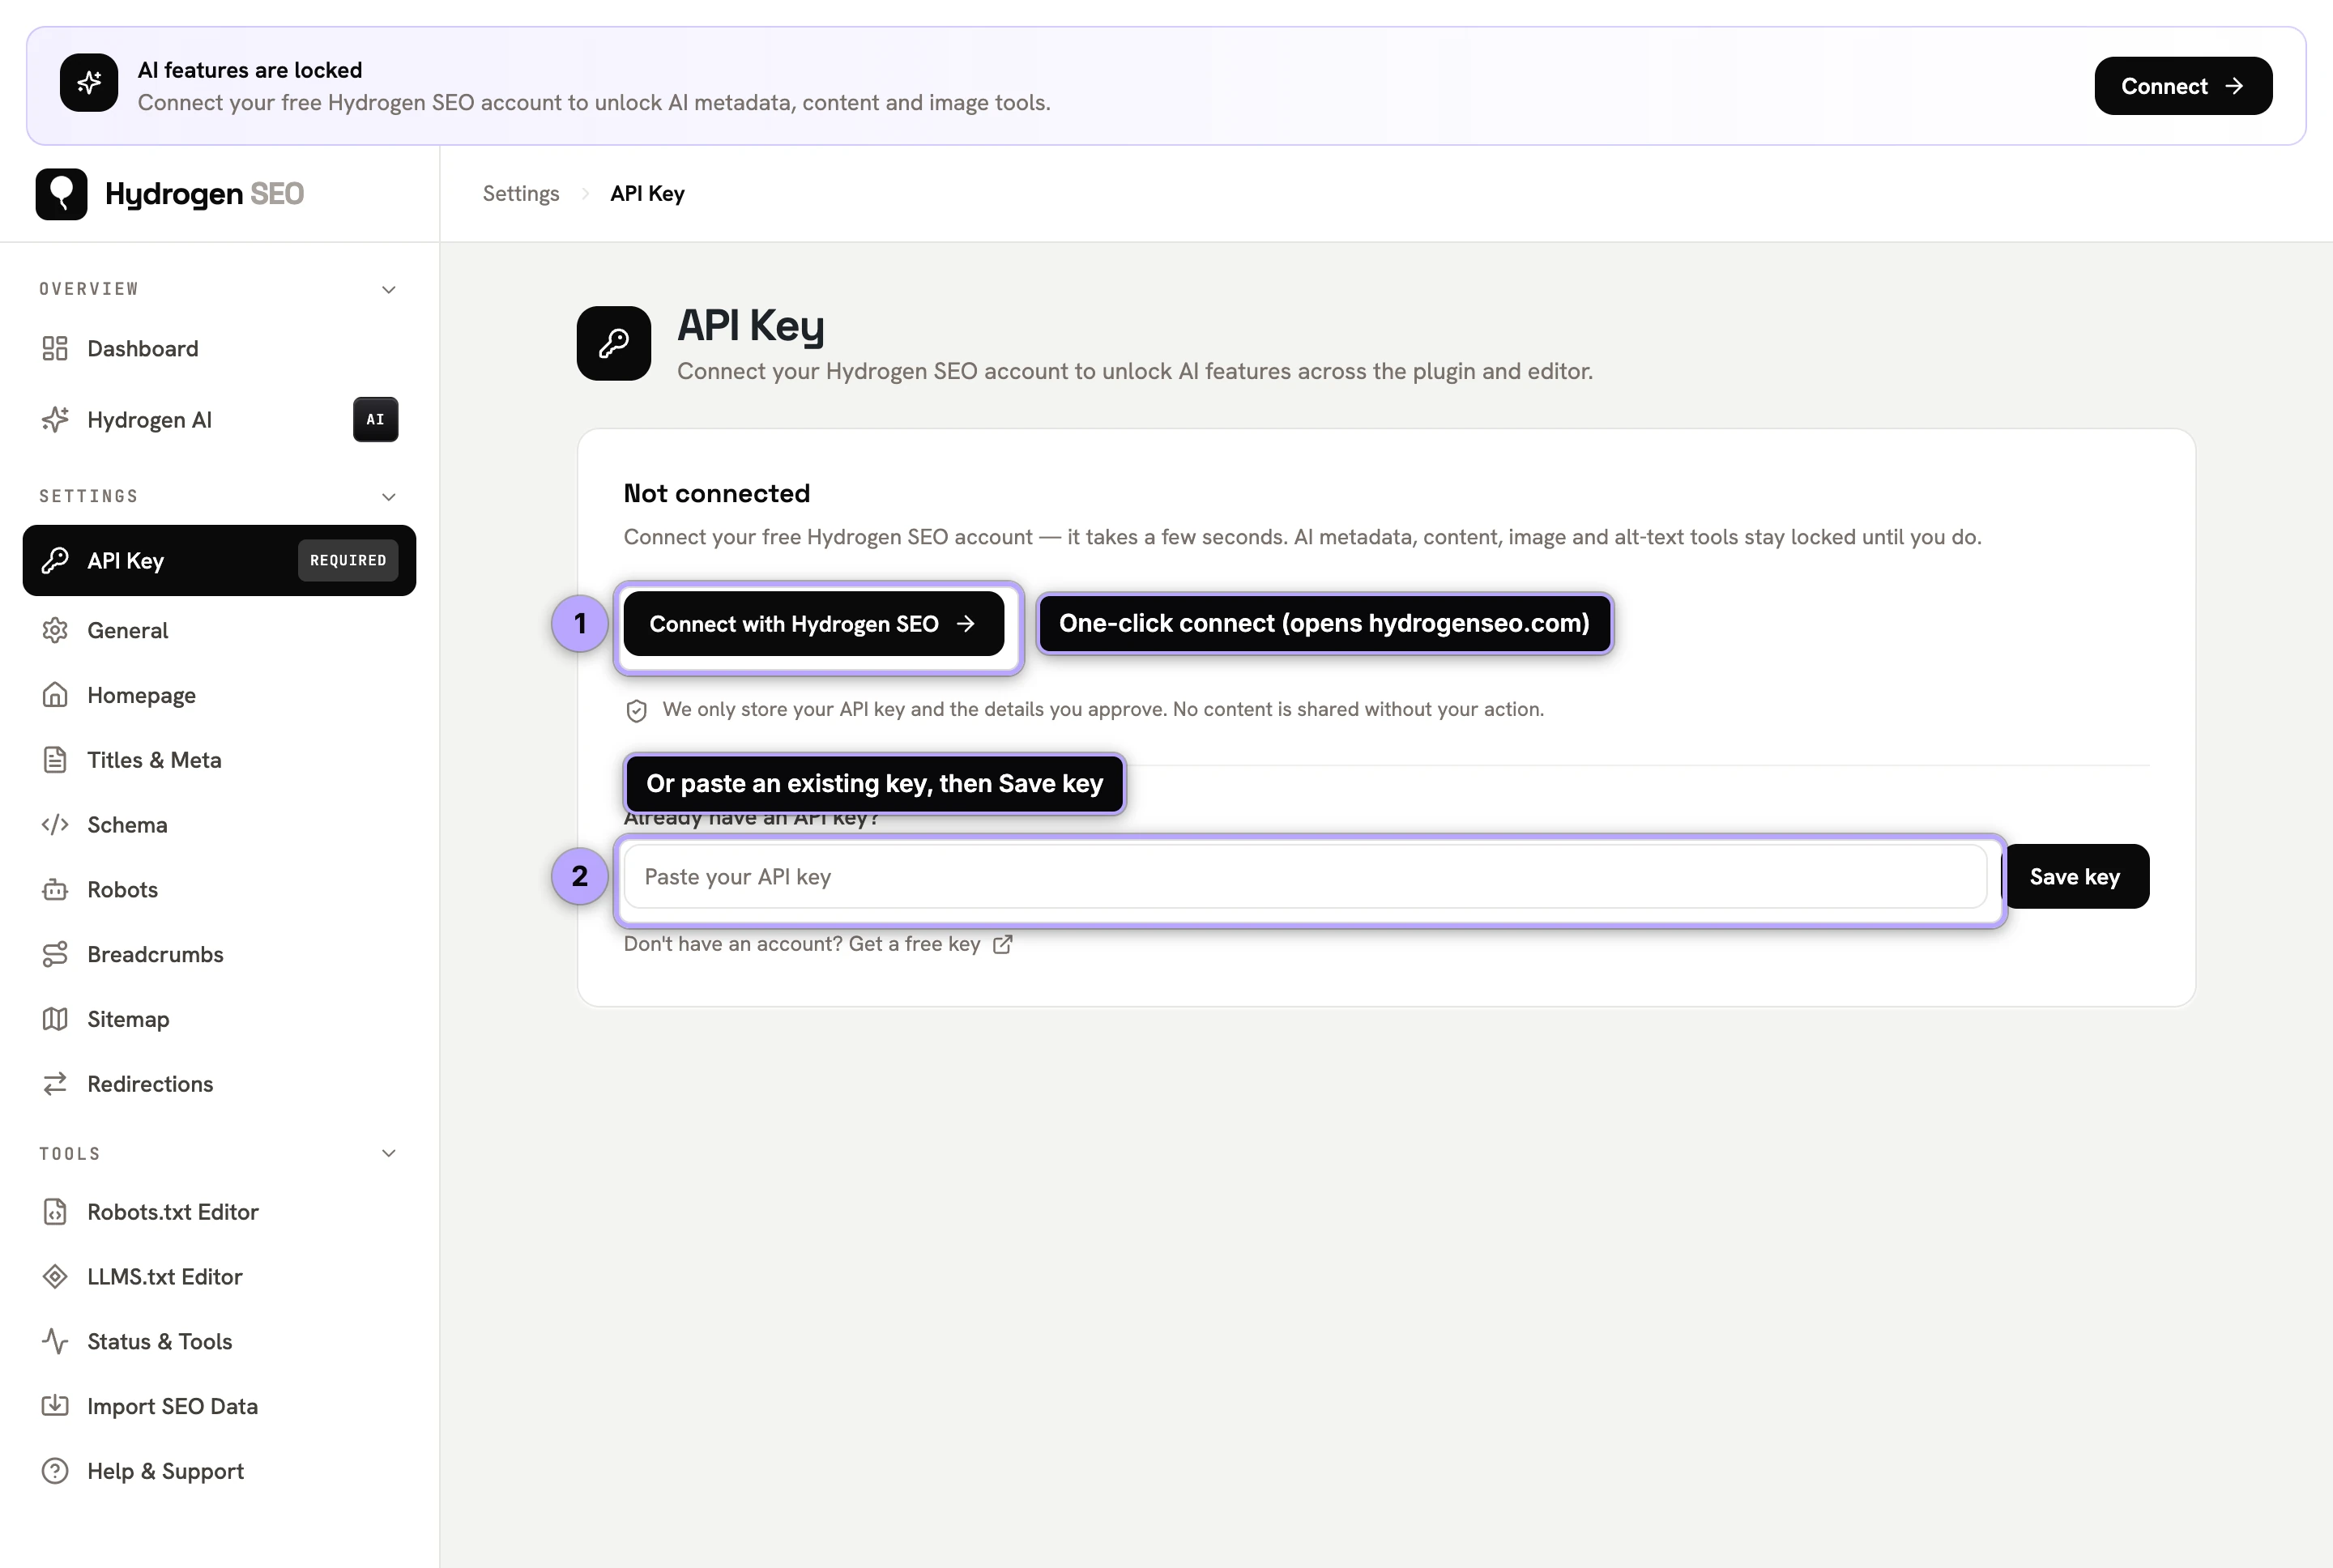Click the LLMS.txt Editor diamond icon
This screenshot has width=2333, height=1568.
55,1277
